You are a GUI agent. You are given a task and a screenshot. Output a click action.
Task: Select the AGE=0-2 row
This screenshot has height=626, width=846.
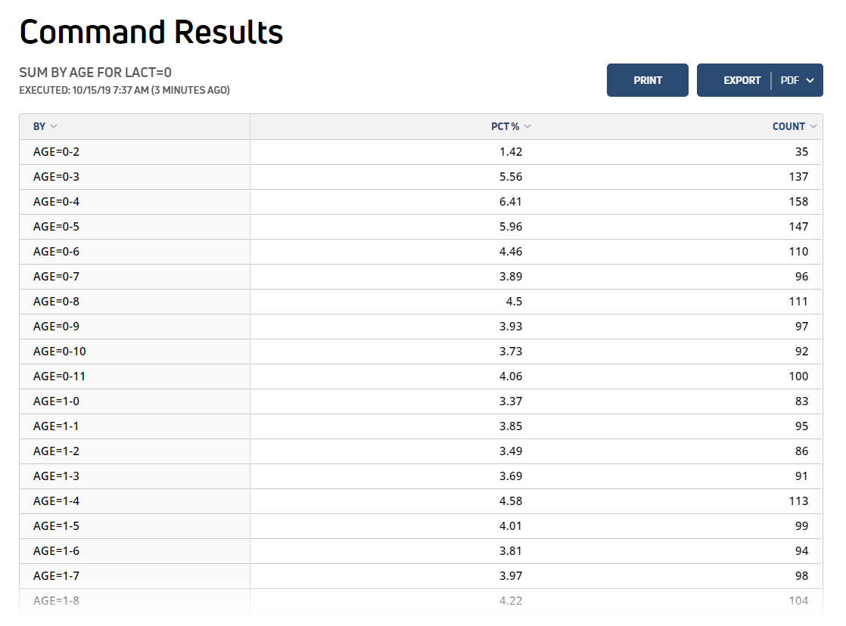pyautogui.click(x=421, y=152)
